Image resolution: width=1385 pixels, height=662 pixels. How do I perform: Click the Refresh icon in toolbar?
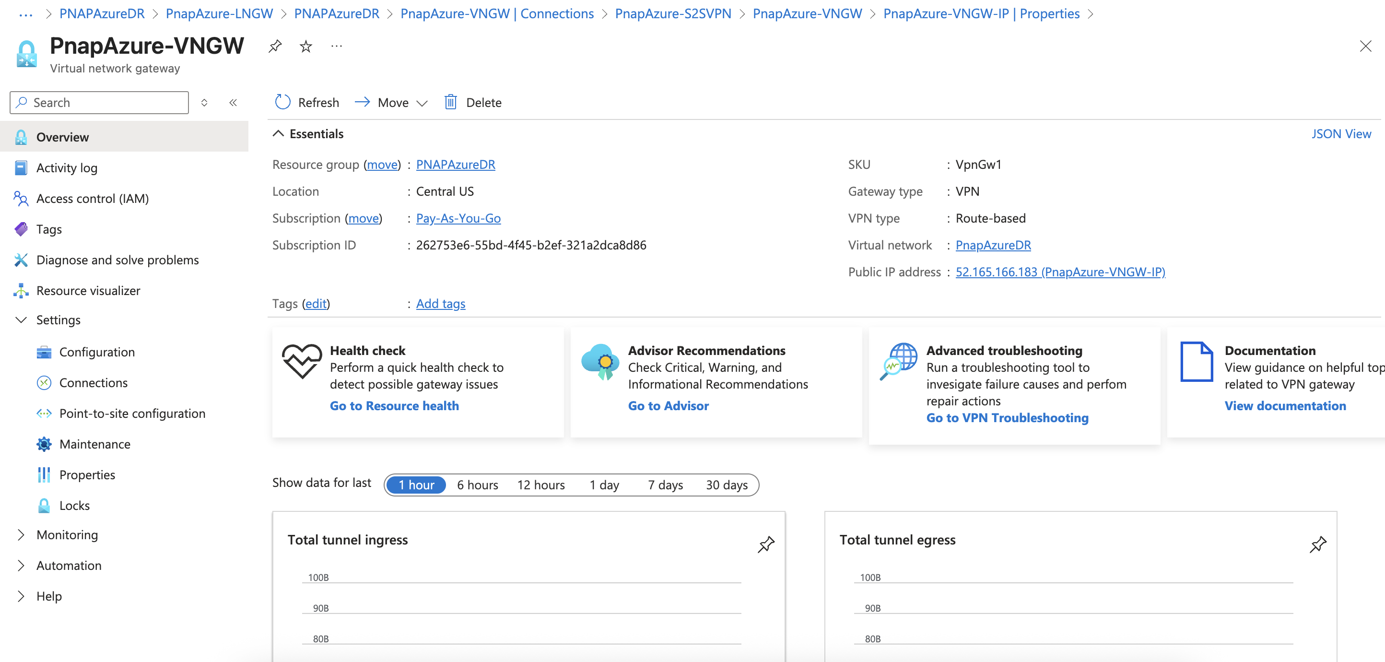283,102
